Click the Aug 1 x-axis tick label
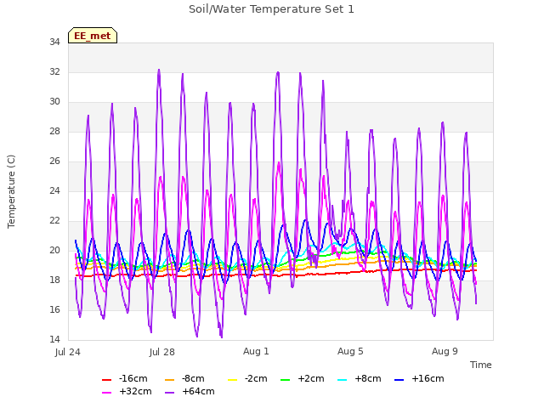544x408 pixels. (x=256, y=351)
